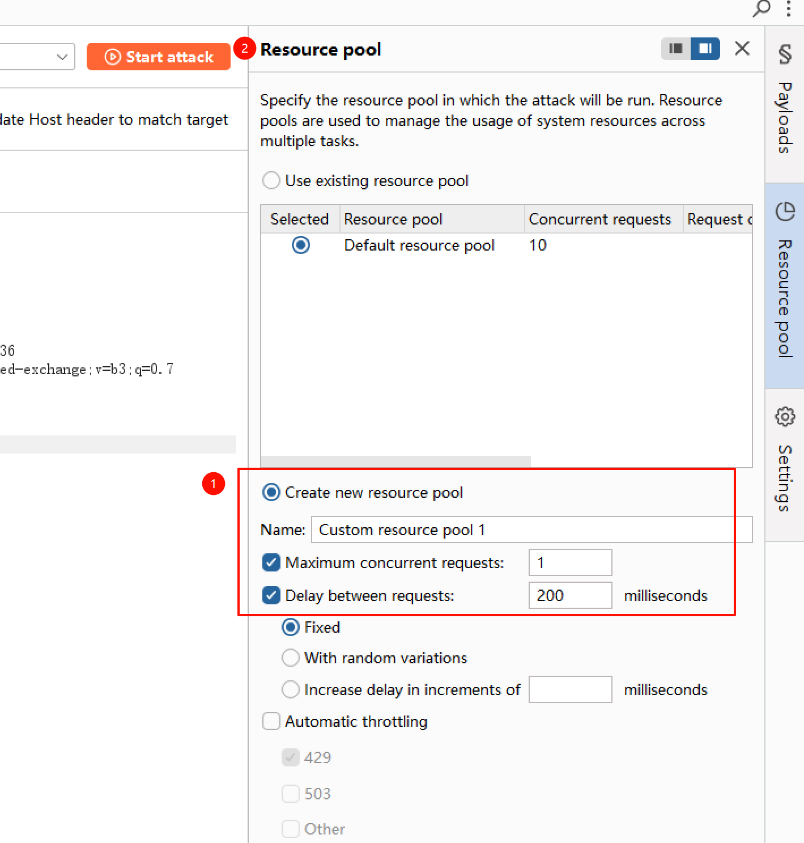This screenshot has height=843, width=804.
Task: Select Use existing resource pool option
Action: click(271, 181)
